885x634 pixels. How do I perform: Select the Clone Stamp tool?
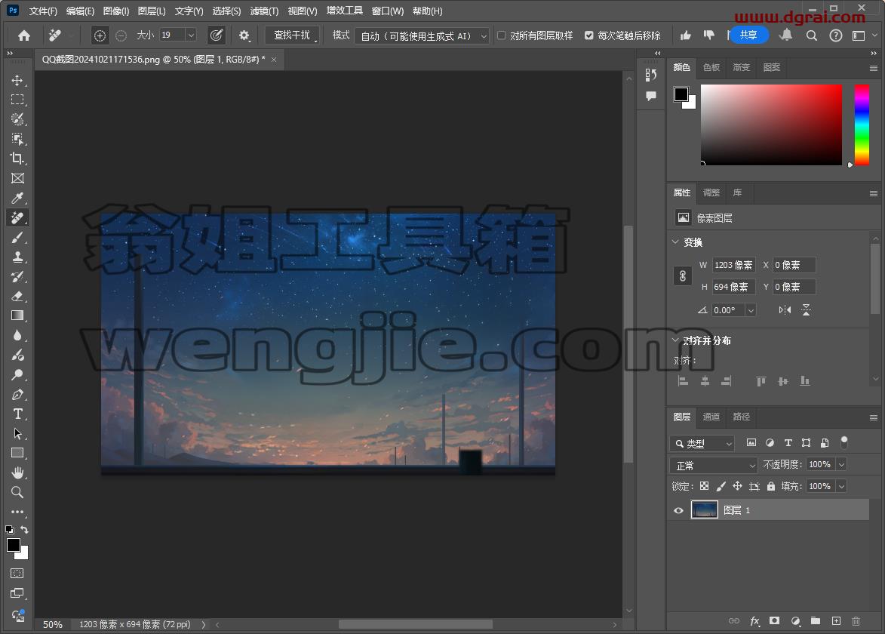coord(17,257)
